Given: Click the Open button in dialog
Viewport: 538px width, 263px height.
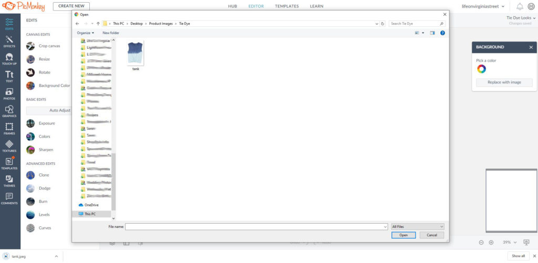Looking at the screenshot, I should 403,235.
